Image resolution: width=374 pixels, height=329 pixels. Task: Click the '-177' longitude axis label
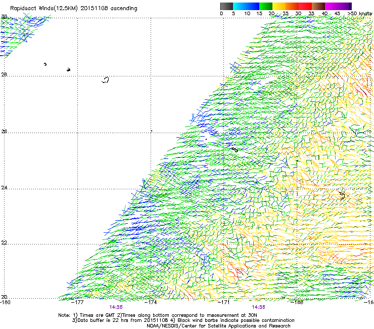pyautogui.click(x=78, y=302)
